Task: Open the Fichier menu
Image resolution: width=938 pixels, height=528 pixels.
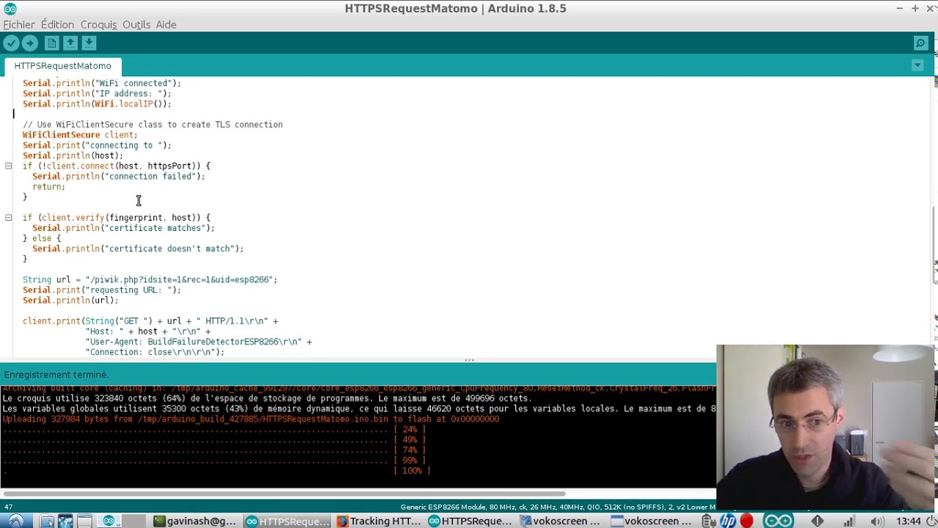Action: (x=19, y=24)
